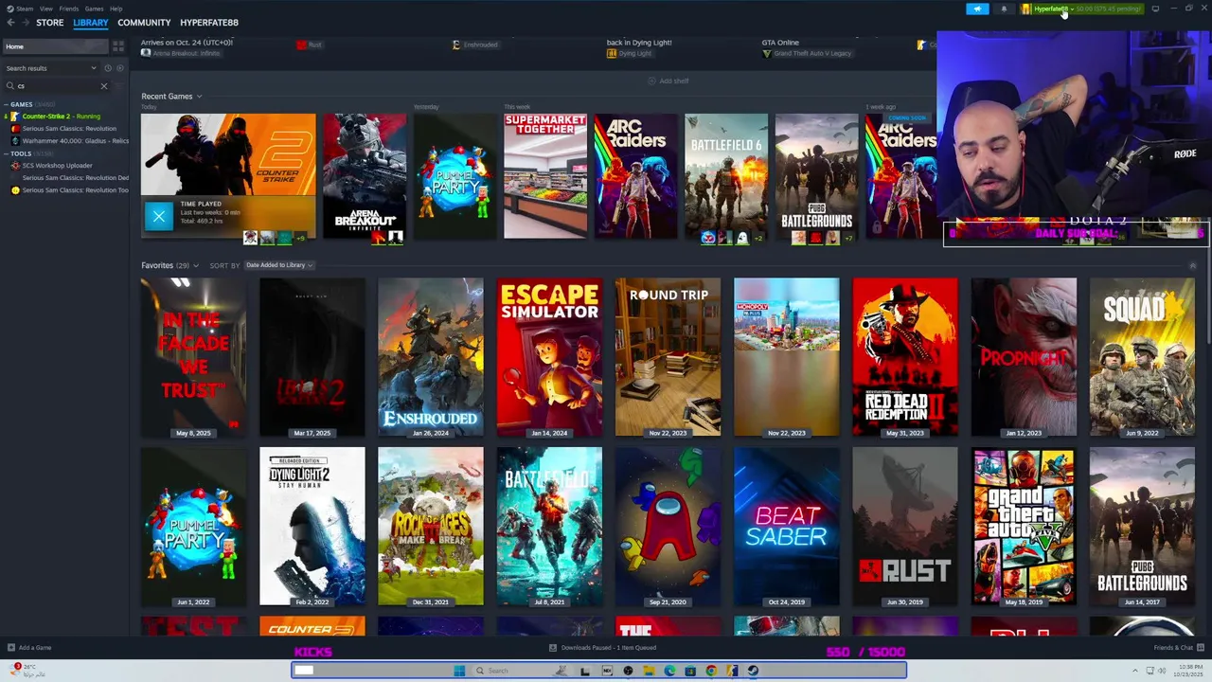The height and width of the screenshot is (682, 1212).
Task: Expand the Recent Games shelf menu
Action: pyautogui.click(x=199, y=97)
